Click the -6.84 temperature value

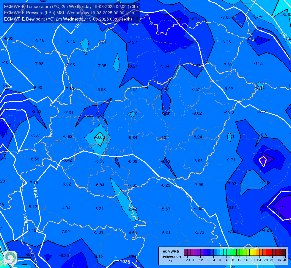tap(100, 185)
